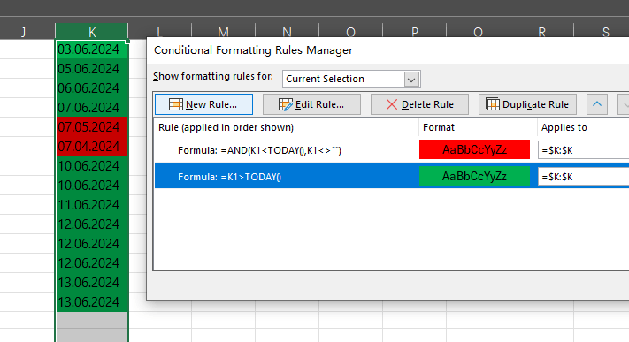The height and width of the screenshot is (342, 629).
Task: Select cell containing 07.06.2024
Action: 91,107
